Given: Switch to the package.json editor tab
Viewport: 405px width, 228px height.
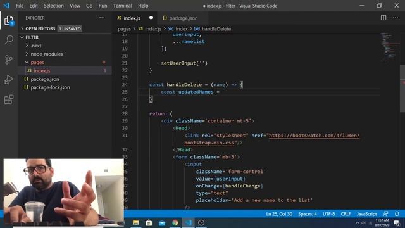Looking at the screenshot, I should [183, 18].
